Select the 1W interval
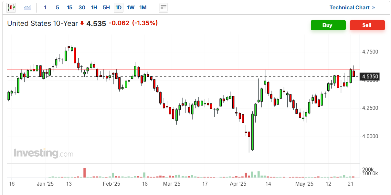The image size is (391, 195). point(131,7)
